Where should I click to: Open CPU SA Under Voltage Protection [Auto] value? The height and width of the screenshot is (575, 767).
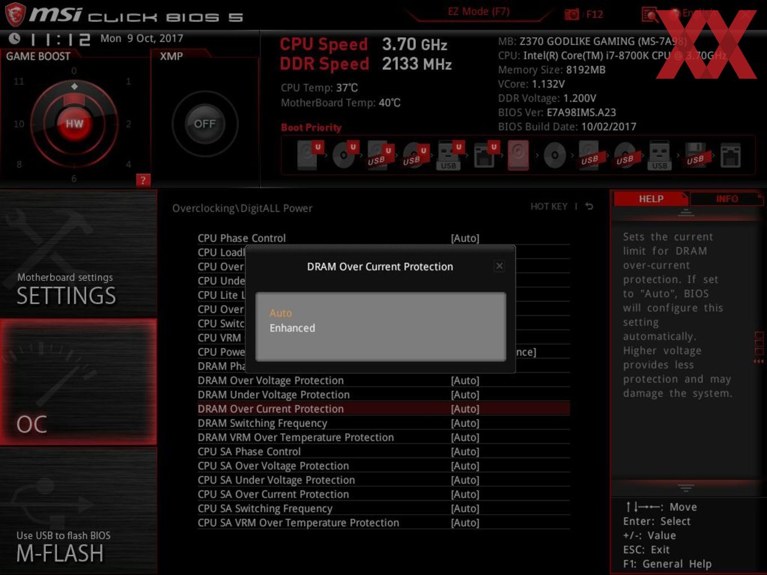pos(465,480)
